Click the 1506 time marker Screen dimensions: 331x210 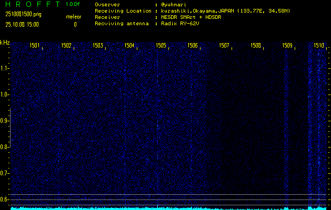point(193,46)
